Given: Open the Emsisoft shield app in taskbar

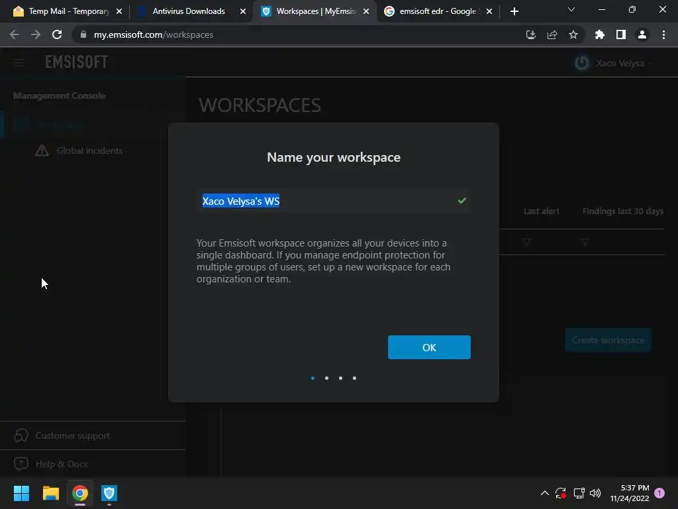Looking at the screenshot, I should point(109,493).
